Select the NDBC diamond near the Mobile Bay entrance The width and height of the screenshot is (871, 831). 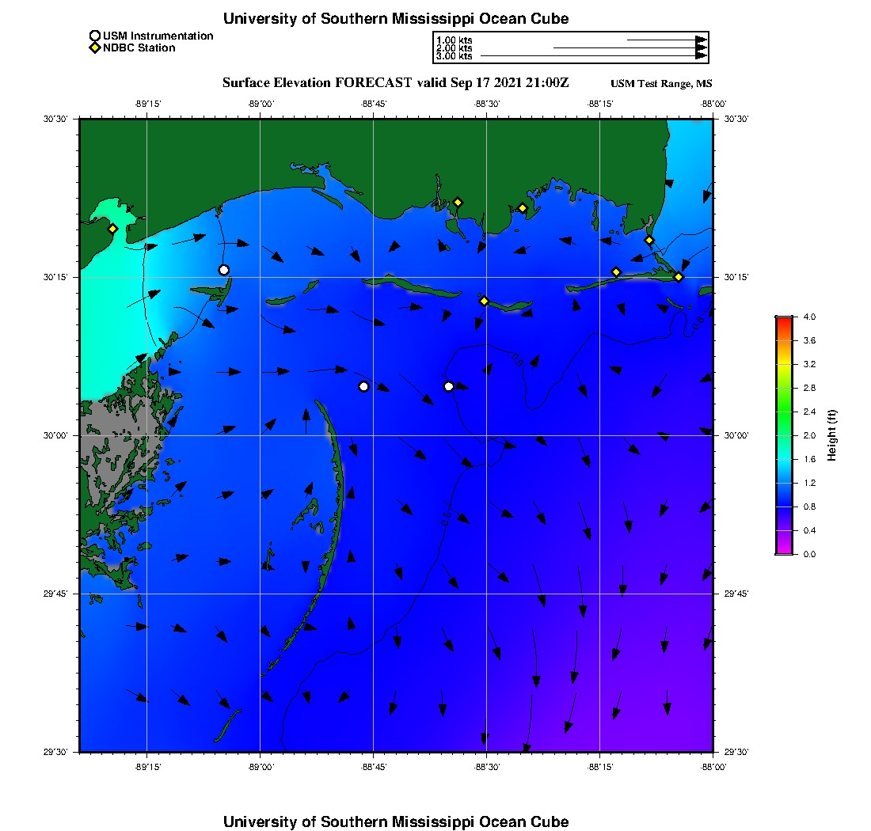[x=649, y=240]
